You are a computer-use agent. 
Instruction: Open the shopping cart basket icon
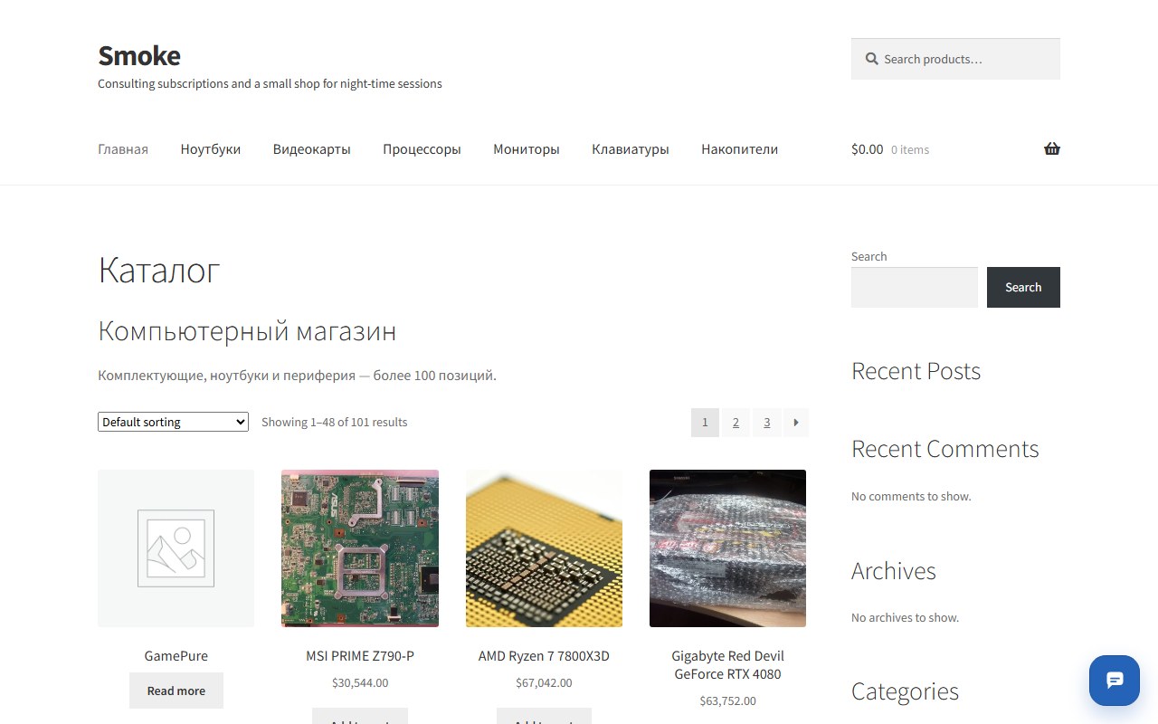(1051, 149)
